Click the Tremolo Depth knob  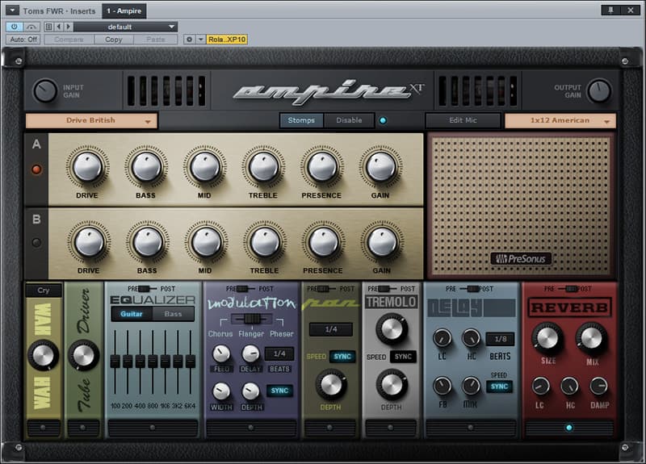click(x=392, y=385)
